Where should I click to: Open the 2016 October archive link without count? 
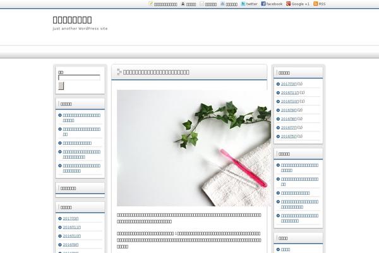(x=72, y=236)
